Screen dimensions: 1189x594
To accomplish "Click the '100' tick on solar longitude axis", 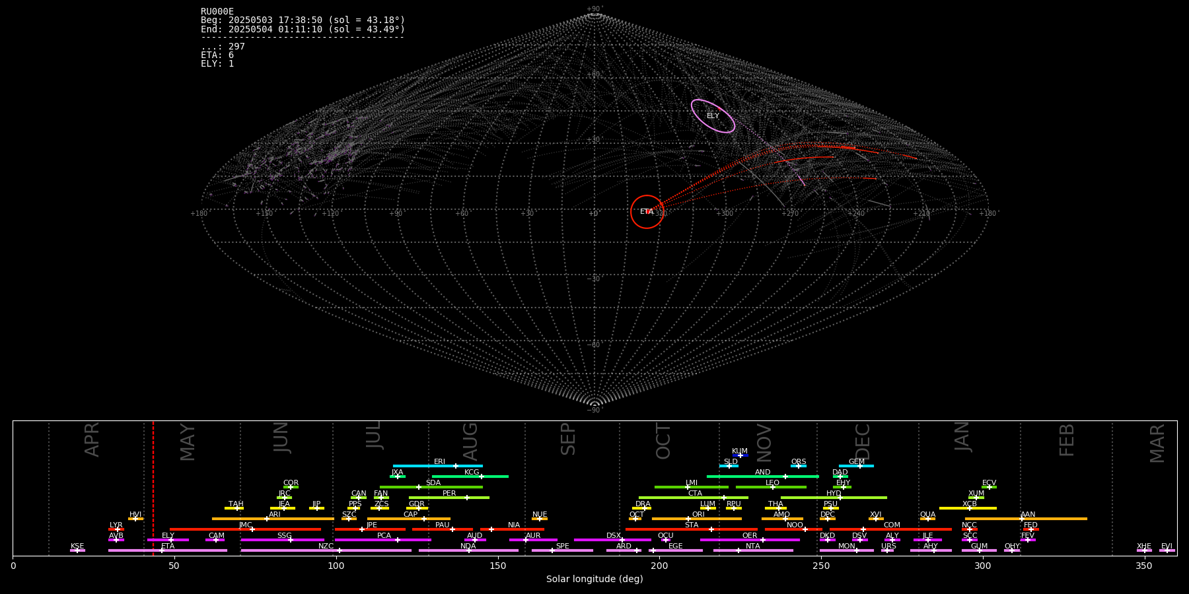I will pyautogui.click(x=336, y=566).
